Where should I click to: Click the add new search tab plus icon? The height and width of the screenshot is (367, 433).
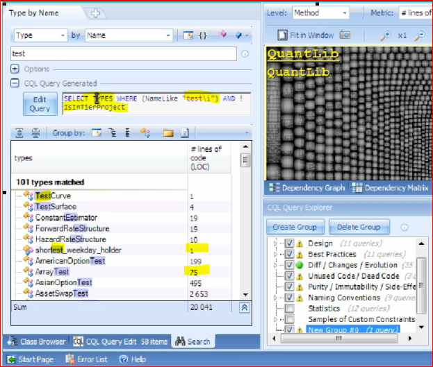[95, 13]
